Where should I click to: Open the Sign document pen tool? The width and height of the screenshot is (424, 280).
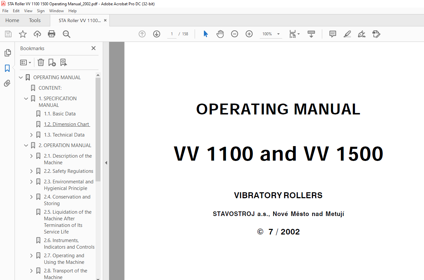point(362,34)
